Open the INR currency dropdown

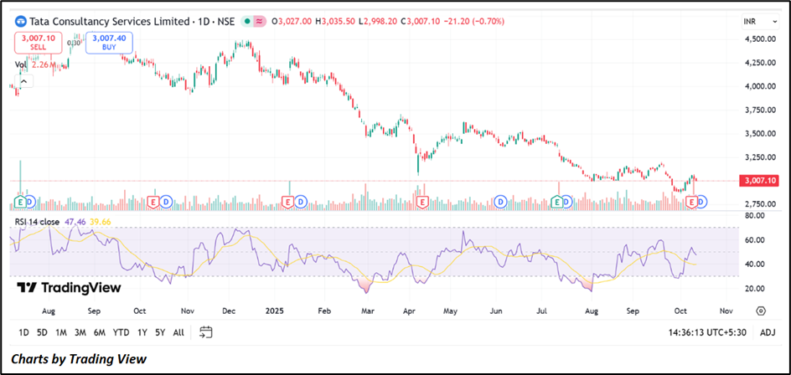[x=752, y=21]
